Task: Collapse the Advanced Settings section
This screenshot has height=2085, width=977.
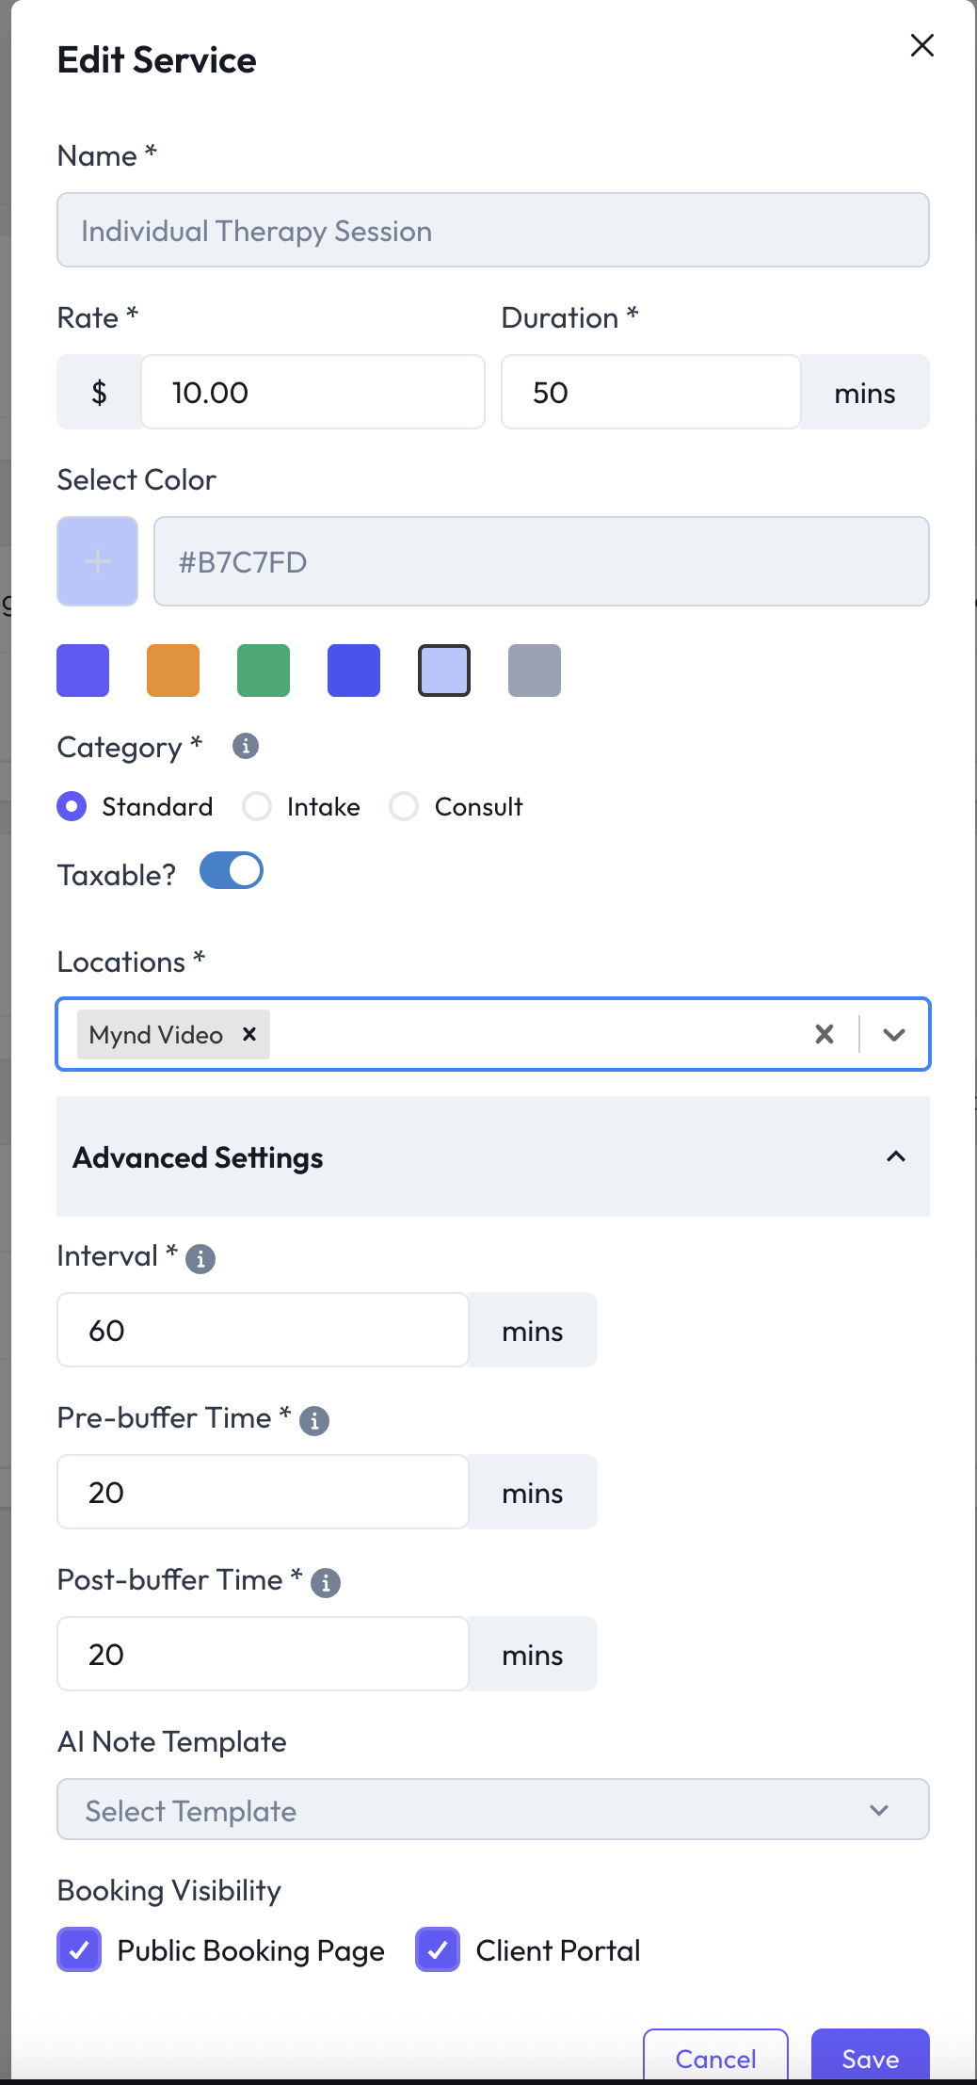Action: (x=895, y=1156)
